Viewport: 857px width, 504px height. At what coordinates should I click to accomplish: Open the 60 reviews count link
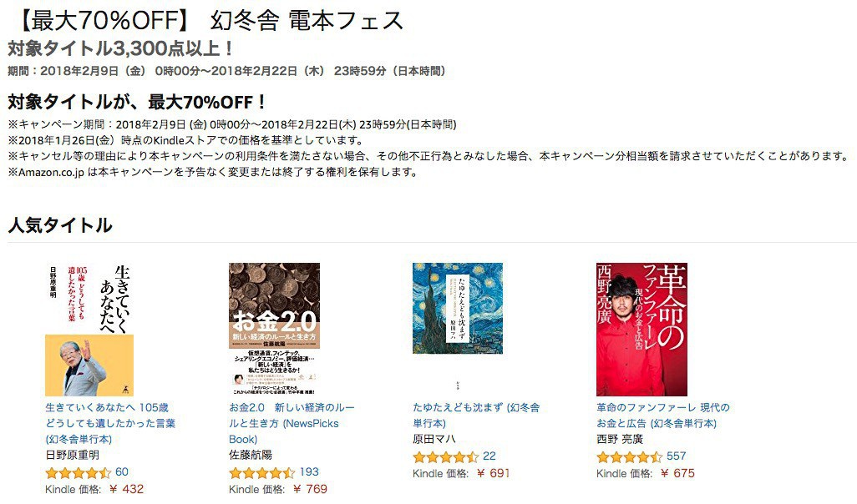coord(122,471)
